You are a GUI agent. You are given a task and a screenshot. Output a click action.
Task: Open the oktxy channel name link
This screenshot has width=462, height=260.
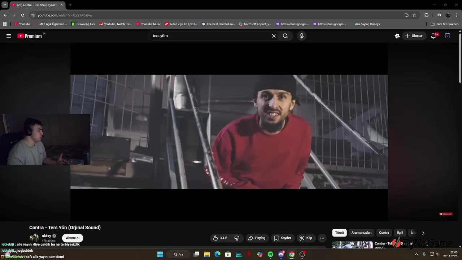pyautogui.click(x=46, y=236)
